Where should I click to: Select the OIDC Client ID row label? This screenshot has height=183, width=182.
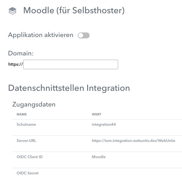click(x=30, y=157)
